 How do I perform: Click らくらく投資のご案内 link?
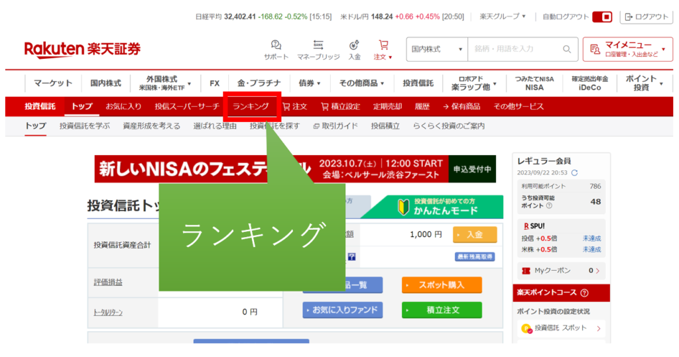coord(448,126)
